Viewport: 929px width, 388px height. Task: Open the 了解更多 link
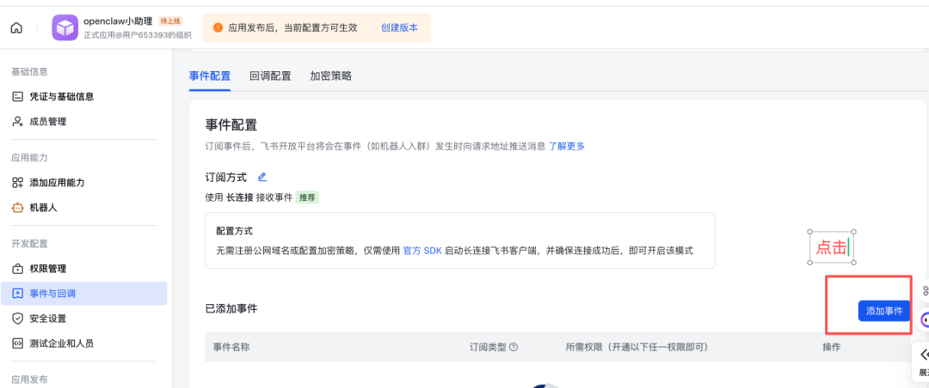tap(567, 146)
